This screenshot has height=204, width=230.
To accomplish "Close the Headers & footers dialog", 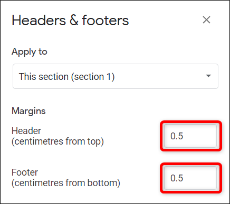I will 206,19.
